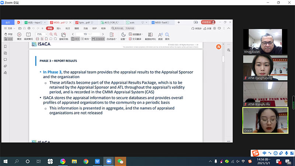
Task: Select the Annotate (批注) ribbon tab
Action: pos(68,28)
